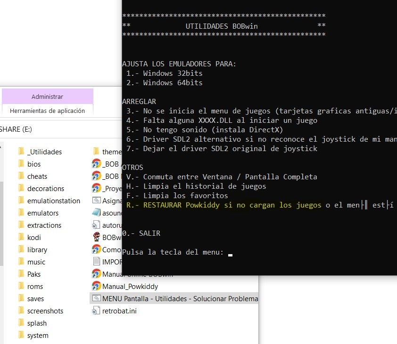397x344 pixels.
Task: Click the _Utilidades folder name
Action: [45, 152]
